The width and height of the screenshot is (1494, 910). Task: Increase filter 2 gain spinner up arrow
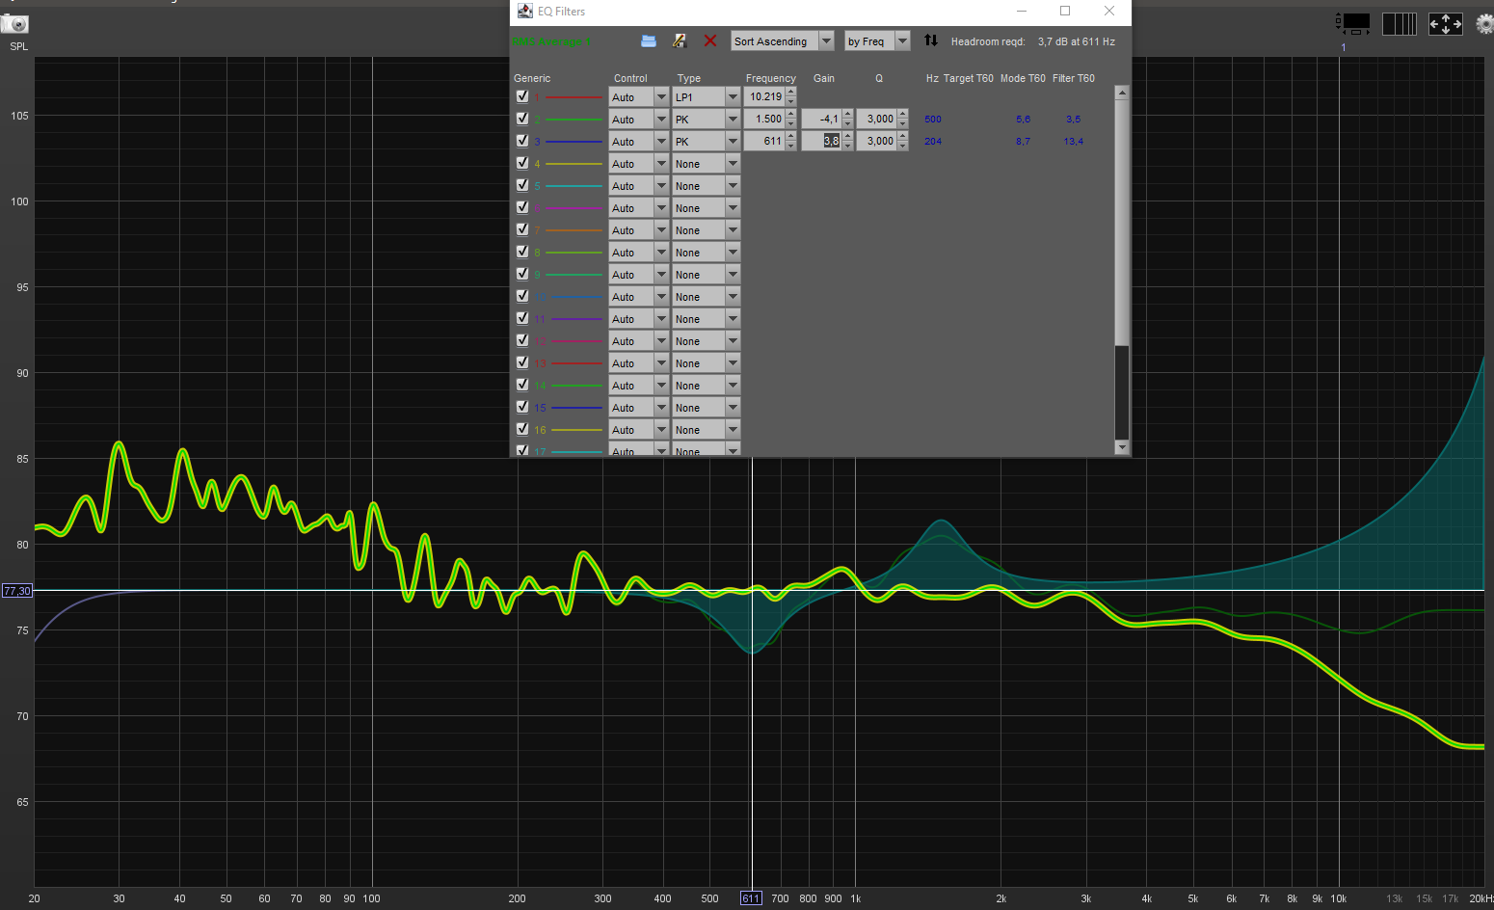click(x=848, y=115)
